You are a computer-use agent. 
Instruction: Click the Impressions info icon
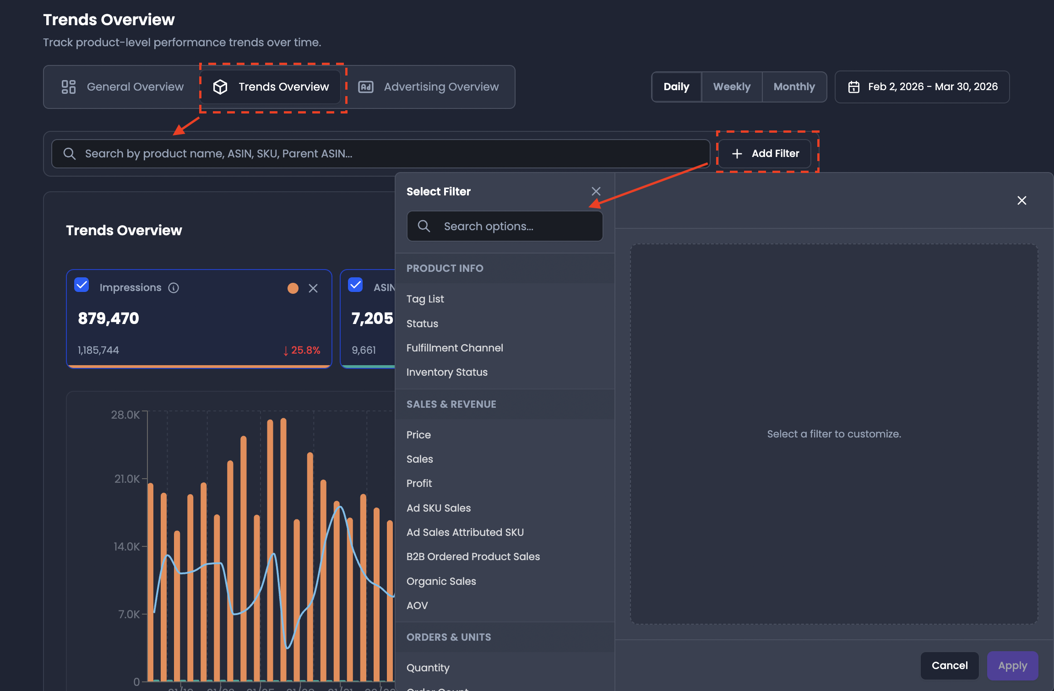tap(174, 288)
